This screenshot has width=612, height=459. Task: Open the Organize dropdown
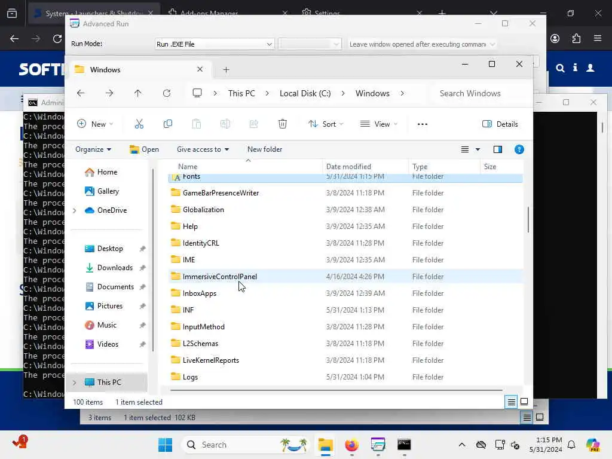[93, 149]
